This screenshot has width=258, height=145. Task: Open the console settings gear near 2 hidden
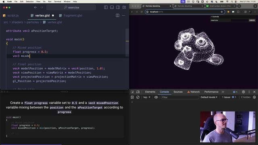click(x=254, y=97)
